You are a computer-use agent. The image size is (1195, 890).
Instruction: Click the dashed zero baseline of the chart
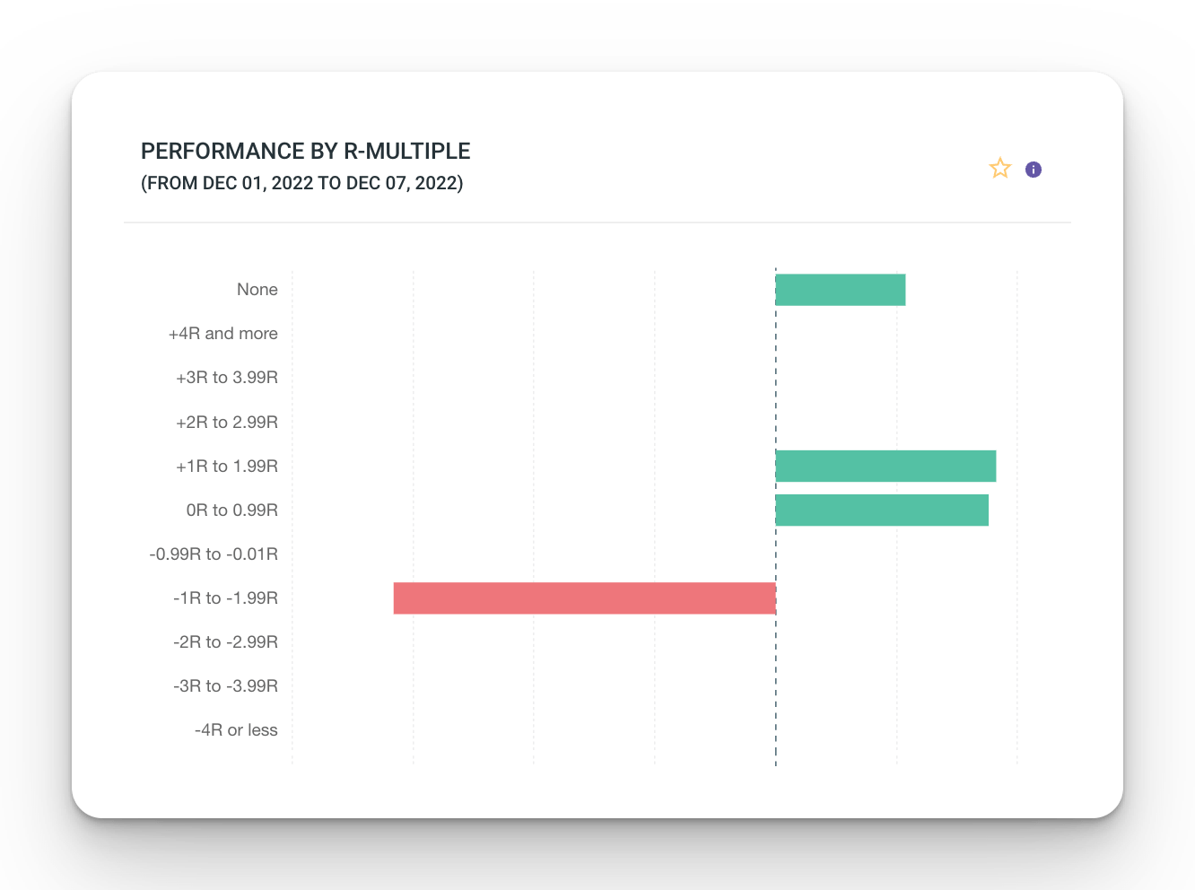tap(776, 682)
